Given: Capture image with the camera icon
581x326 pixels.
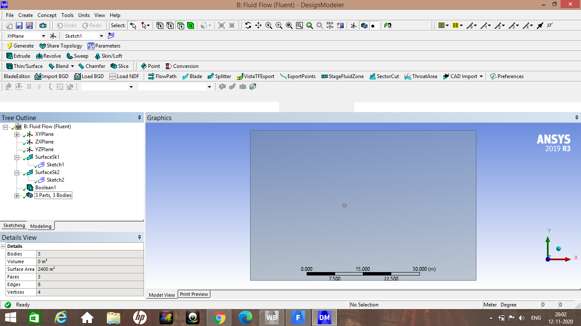Looking at the screenshot, I should [43, 25].
